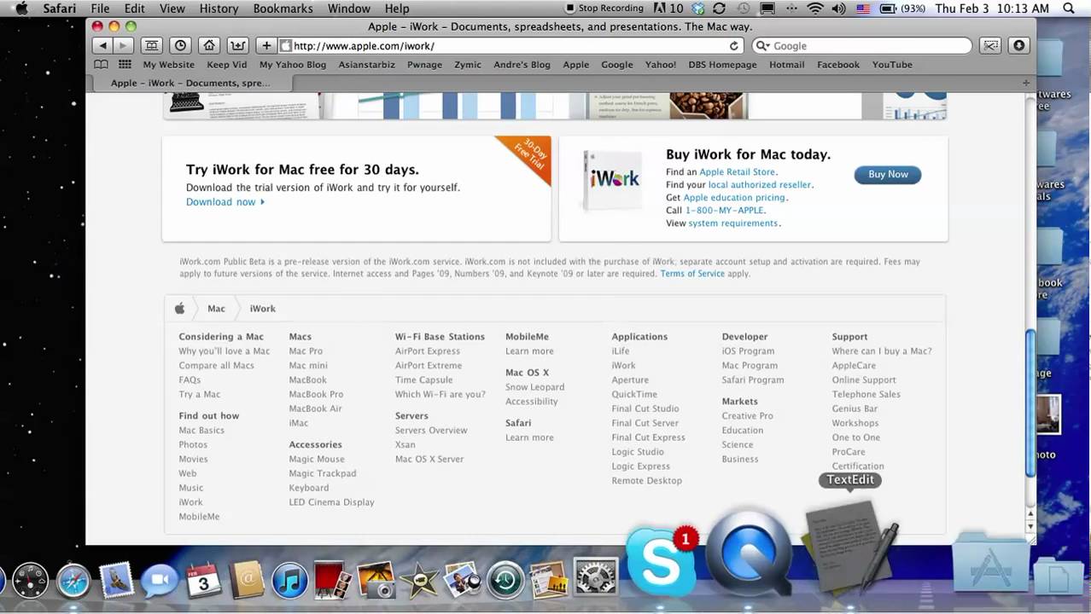Click the plus Add Bookmark button
The width and height of the screenshot is (1091, 614).
[266, 45]
